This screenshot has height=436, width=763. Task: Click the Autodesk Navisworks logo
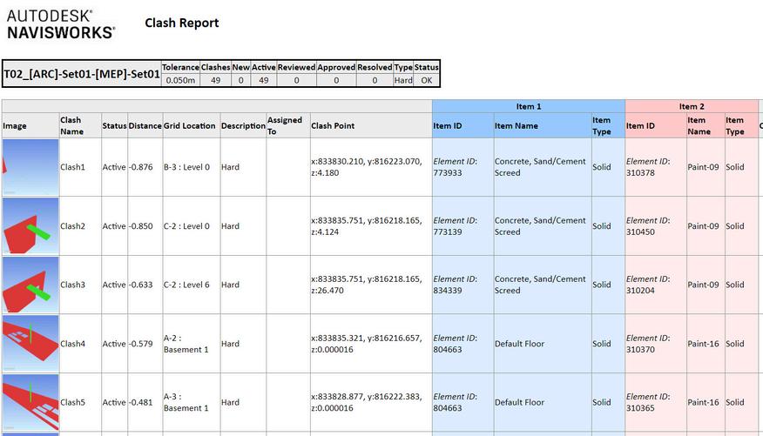tap(61, 24)
